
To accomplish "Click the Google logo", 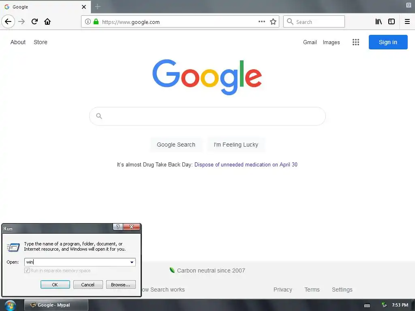I will point(207,77).
